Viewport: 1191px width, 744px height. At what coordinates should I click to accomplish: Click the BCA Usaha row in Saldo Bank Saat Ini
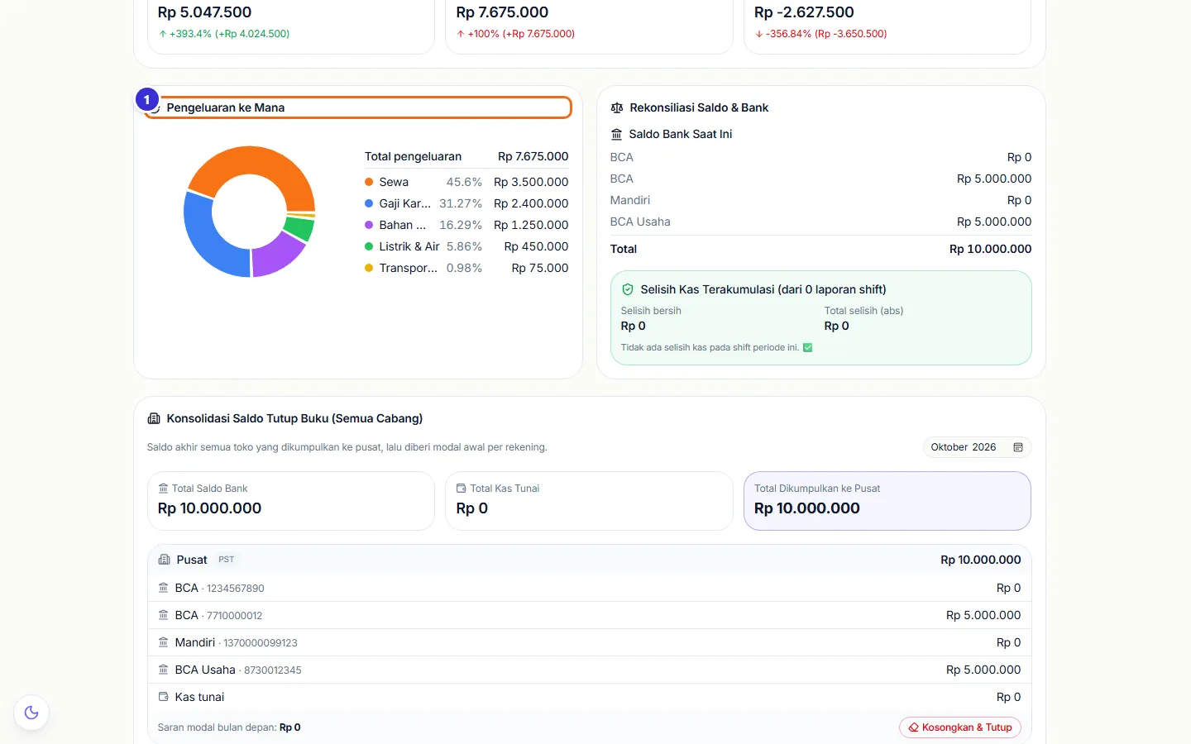pyautogui.click(x=820, y=222)
